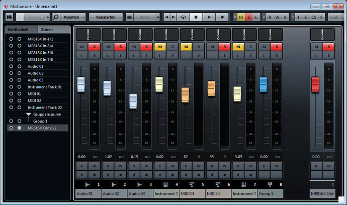The image size is (347, 205).
Task: Enable monitor speaker on Audio 01 channel
Action: tap(82, 175)
